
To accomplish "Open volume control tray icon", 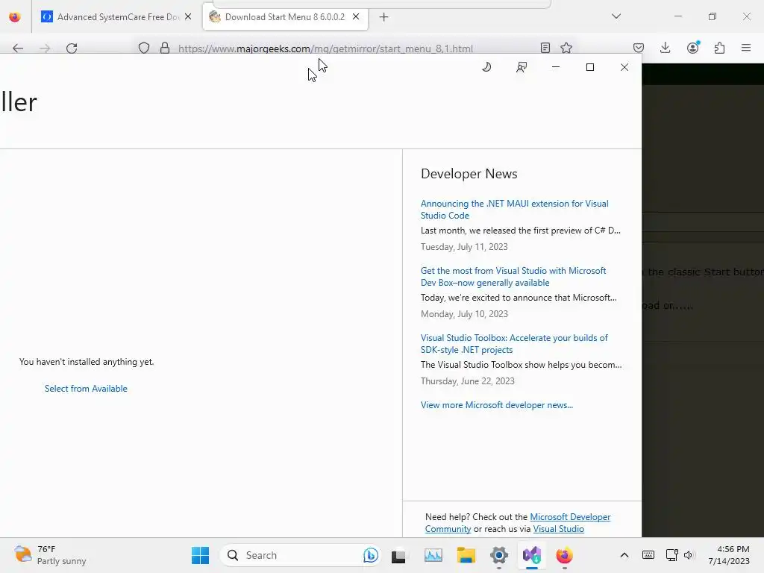I will point(688,555).
